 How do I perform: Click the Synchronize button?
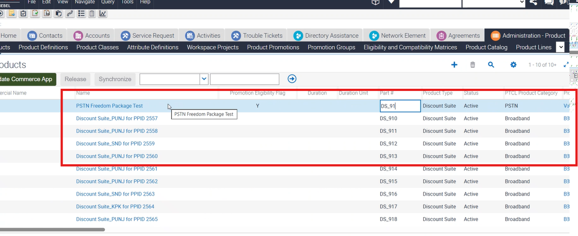coord(115,79)
